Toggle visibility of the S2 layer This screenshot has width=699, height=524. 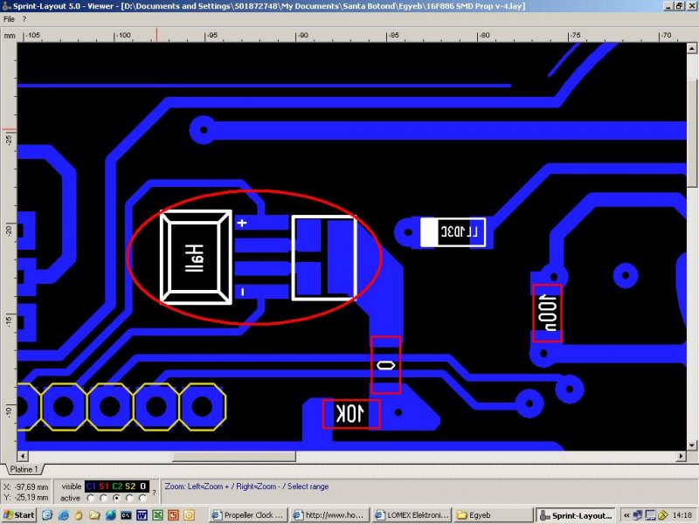[x=130, y=486]
